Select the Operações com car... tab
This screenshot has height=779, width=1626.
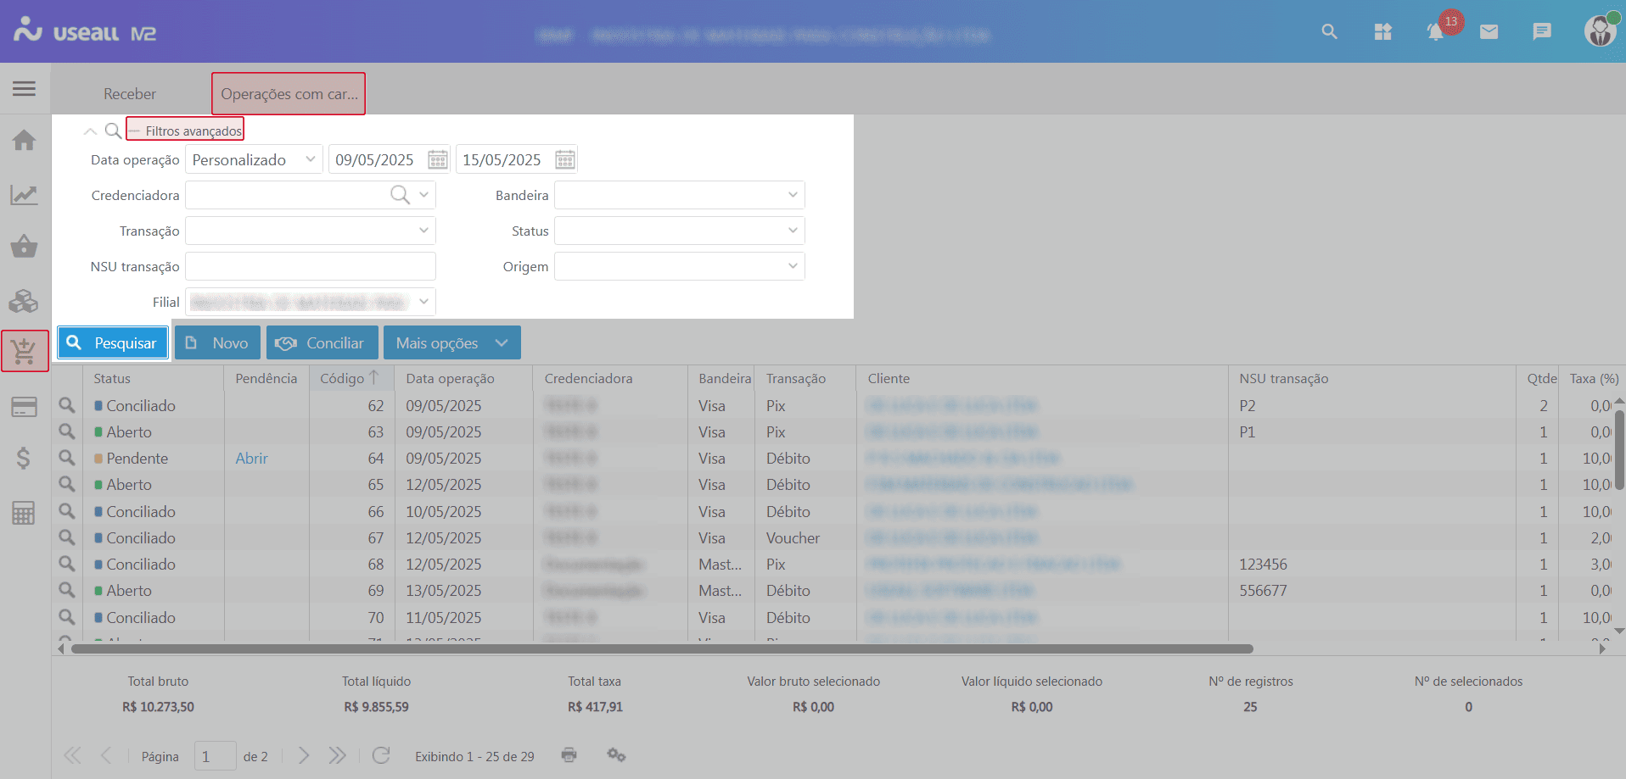tap(289, 94)
